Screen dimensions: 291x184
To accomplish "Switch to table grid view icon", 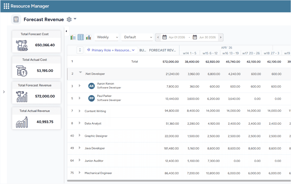I will (x=81, y=37).
